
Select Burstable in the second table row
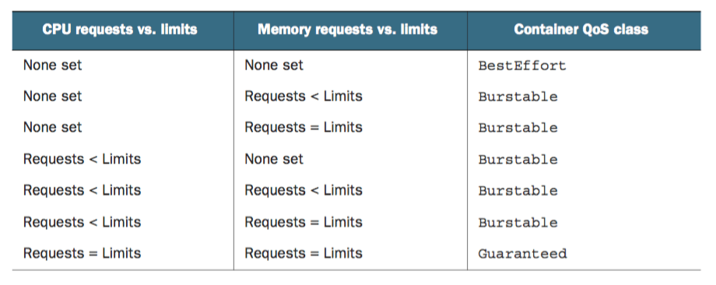coord(518,96)
